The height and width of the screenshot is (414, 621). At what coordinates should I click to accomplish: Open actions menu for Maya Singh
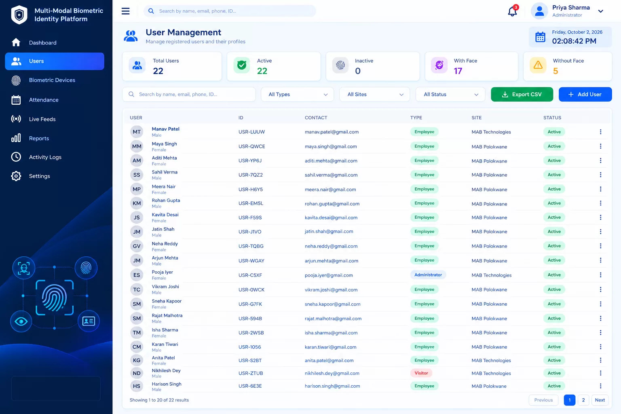[600, 146]
